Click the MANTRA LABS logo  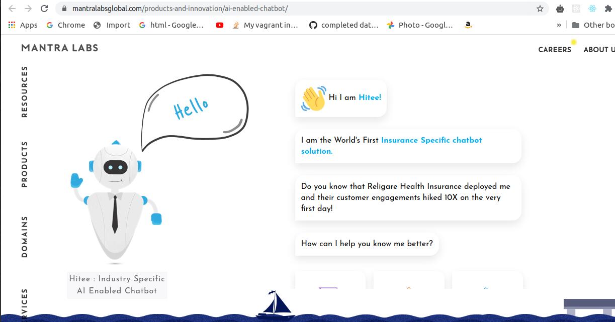point(60,48)
